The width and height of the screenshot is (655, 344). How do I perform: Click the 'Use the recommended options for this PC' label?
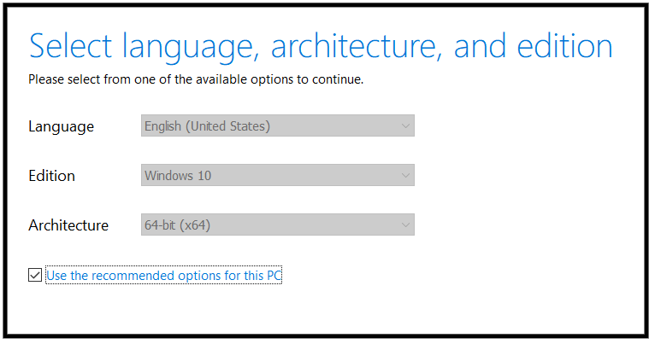pyautogui.click(x=163, y=276)
